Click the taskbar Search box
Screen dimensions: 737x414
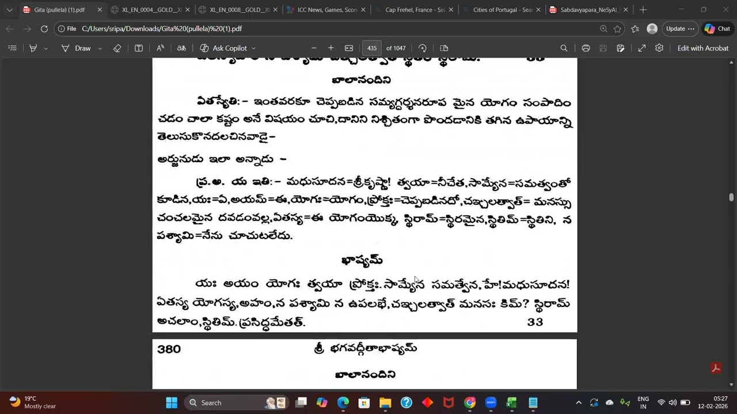click(x=236, y=402)
